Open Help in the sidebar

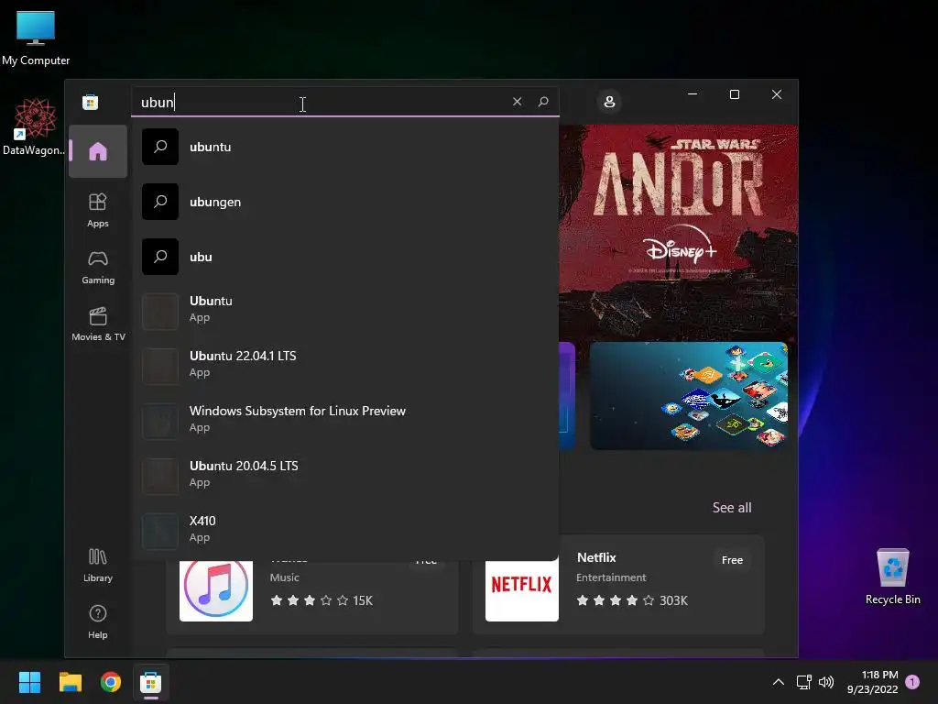tap(98, 622)
